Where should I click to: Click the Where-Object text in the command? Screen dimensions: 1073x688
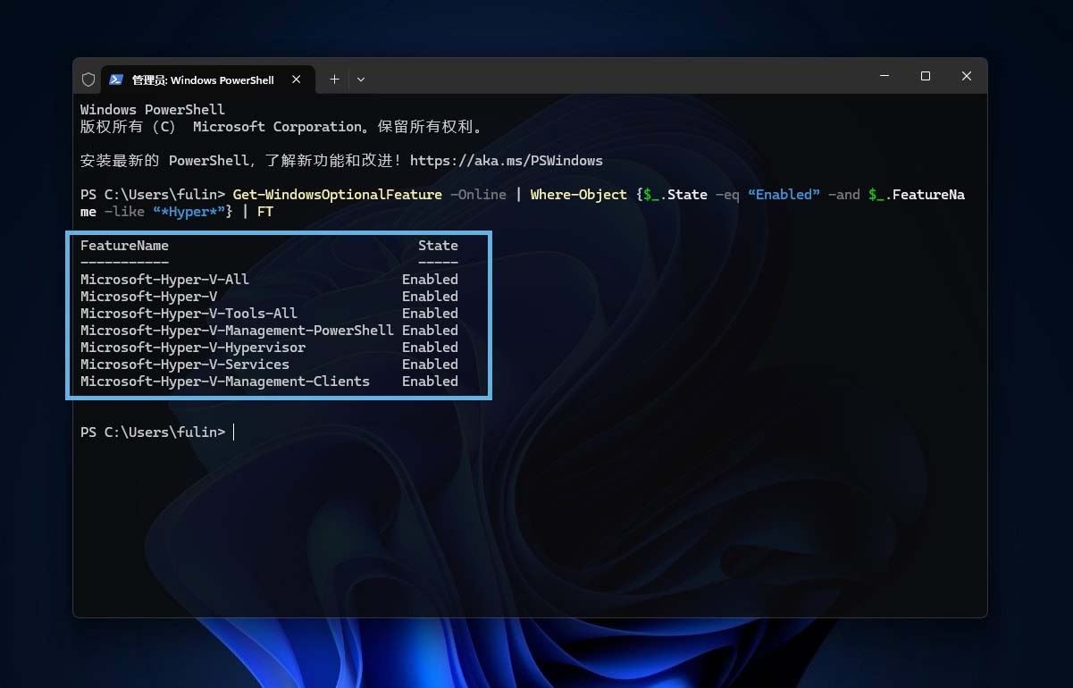click(578, 194)
